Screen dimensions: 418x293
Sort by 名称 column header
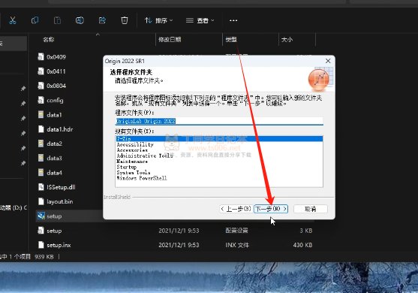(49, 40)
